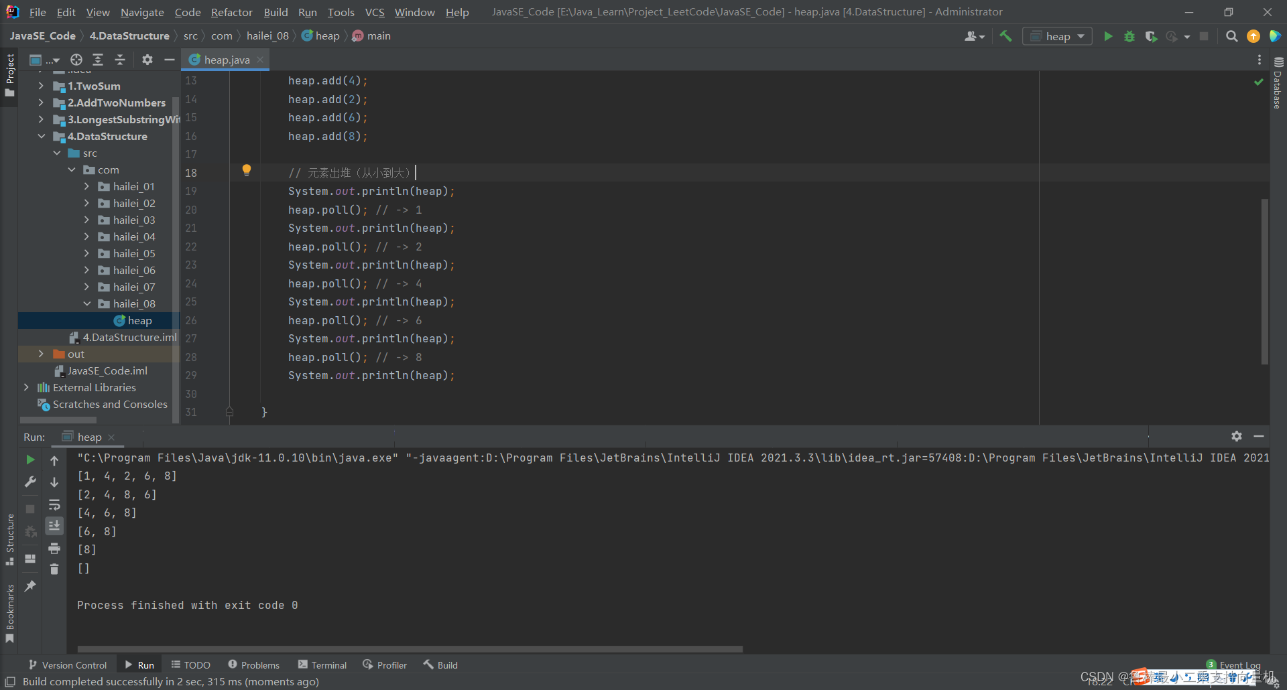Image resolution: width=1287 pixels, height=690 pixels.
Task: Open the File menu
Action: click(x=38, y=12)
